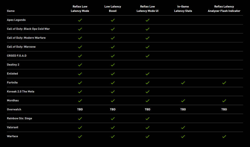Click Mordhau Flash Indicator checkmark

(224, 101)
